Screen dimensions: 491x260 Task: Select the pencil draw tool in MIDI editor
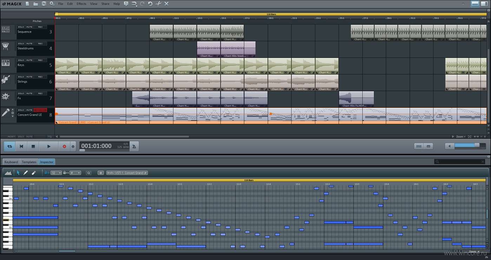pos(26,173)
